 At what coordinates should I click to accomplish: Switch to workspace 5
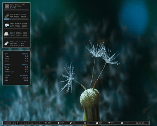click(x=28, y=123)
